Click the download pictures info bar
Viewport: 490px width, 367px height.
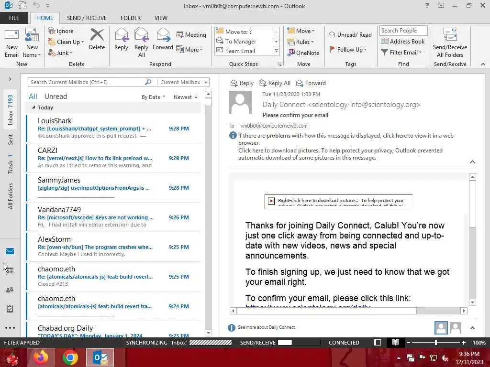click(x=340, y=154)
